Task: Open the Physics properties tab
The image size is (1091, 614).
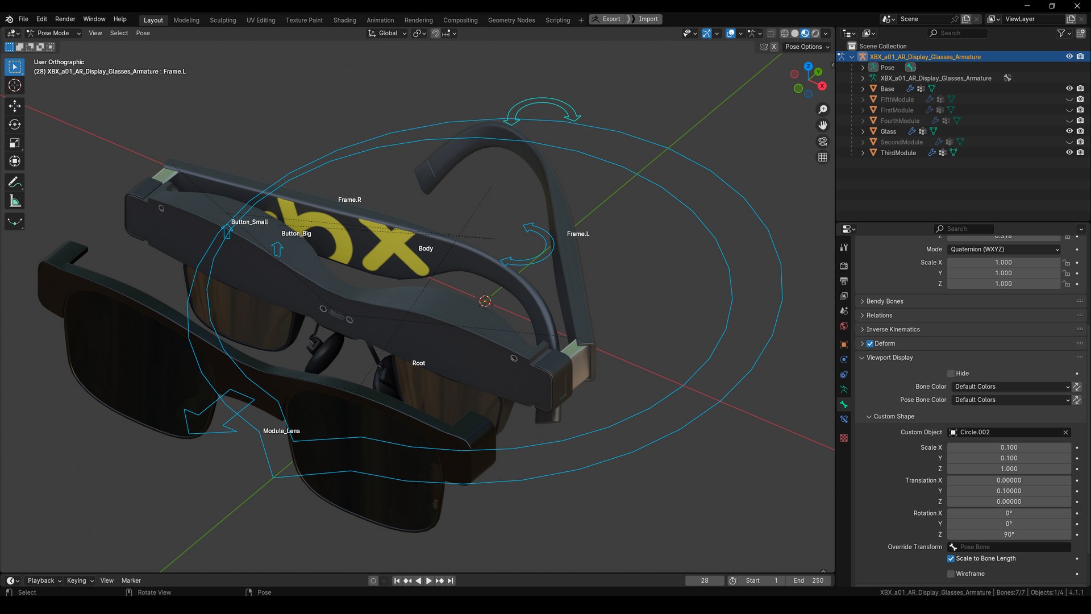Action: tap(844, 359)
